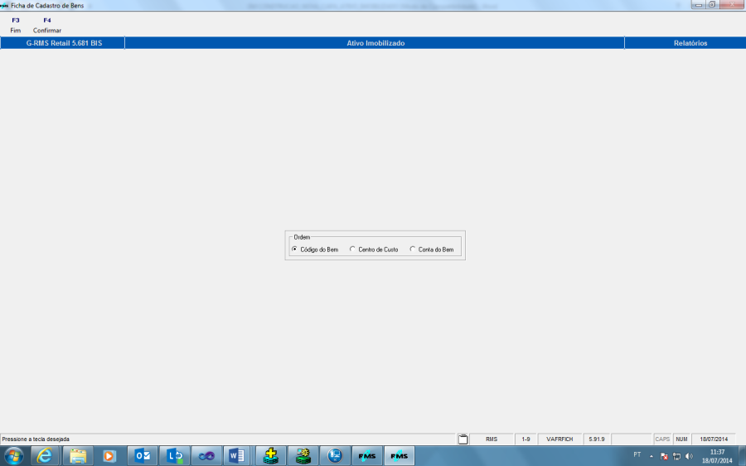Click the G-RMS Retail 5.681 BIS header
746x466 pixels.
(64, 43)
